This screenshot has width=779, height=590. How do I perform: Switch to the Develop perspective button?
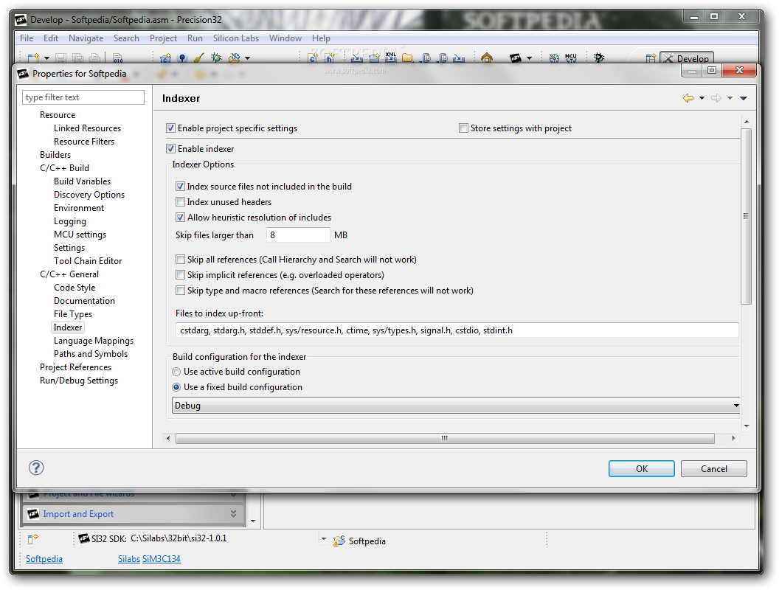(687, 58)
